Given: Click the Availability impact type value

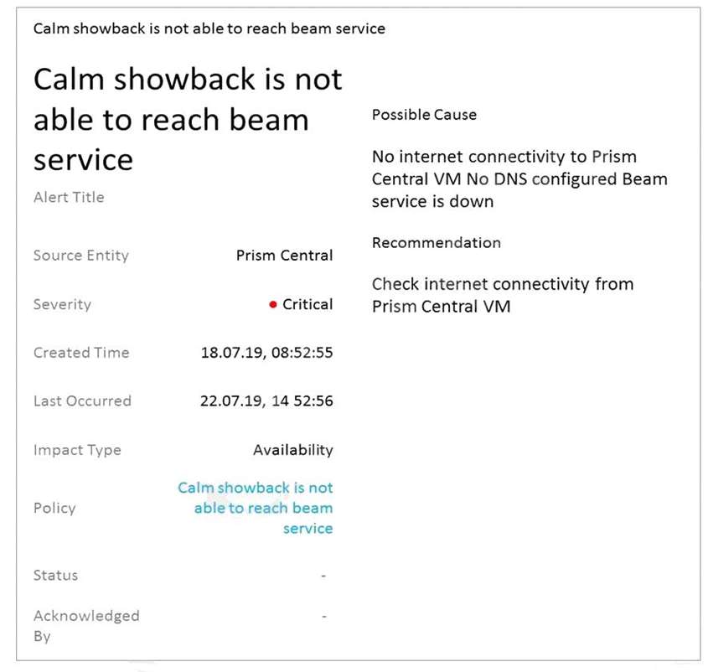Looking at the screenshot, I should pos(292,450).
